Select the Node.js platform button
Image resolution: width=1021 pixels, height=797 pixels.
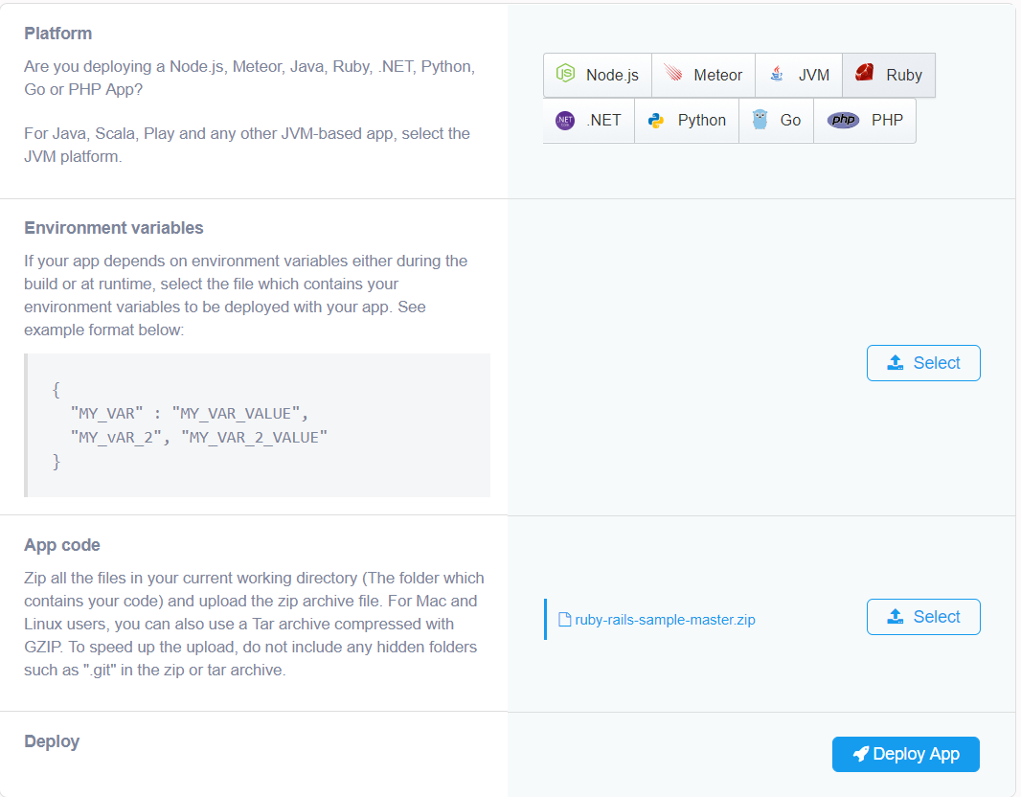[597, 75]
